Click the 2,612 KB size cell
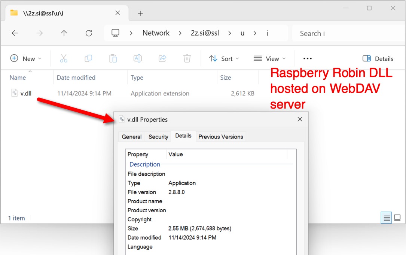Viewport: 406px width, 255px height. click(242, 93)
